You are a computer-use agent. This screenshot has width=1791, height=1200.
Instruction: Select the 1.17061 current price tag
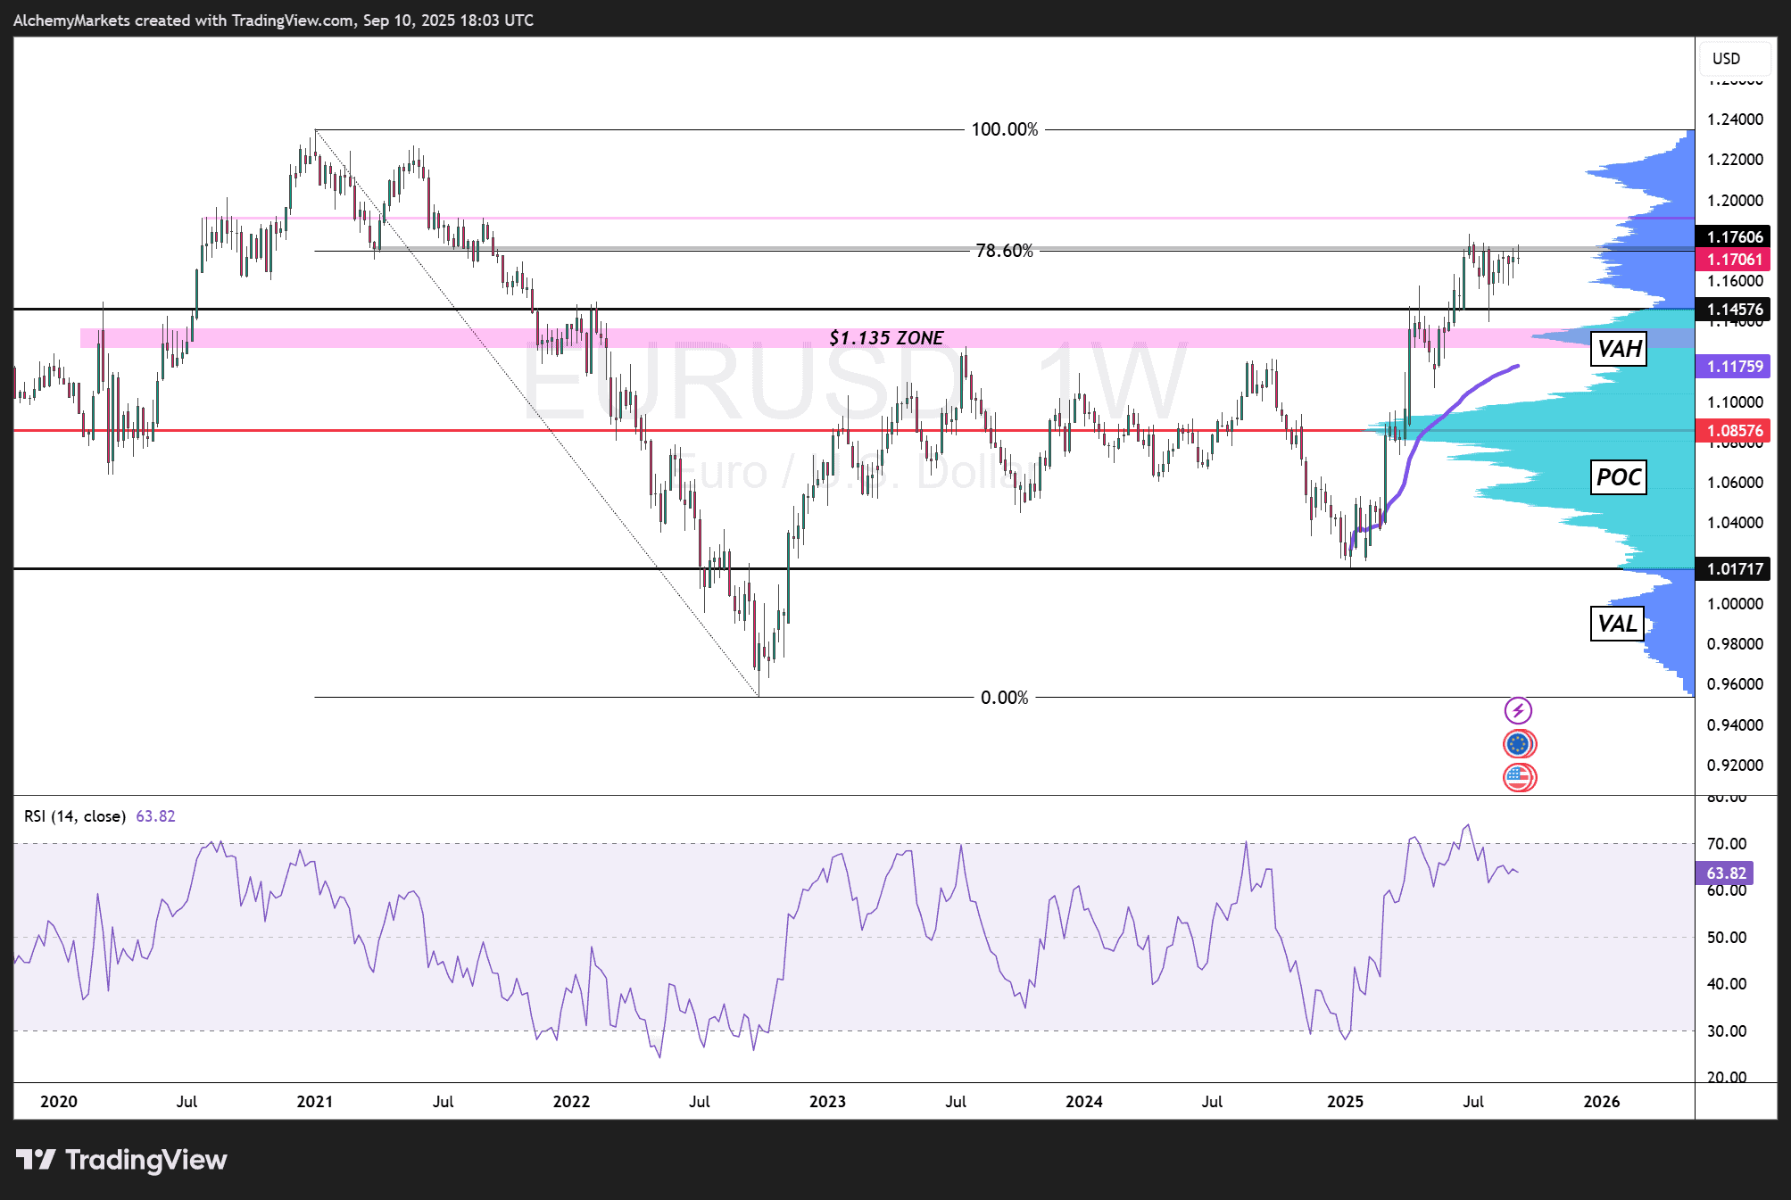pyautogui.click(x=1734, y=260)
